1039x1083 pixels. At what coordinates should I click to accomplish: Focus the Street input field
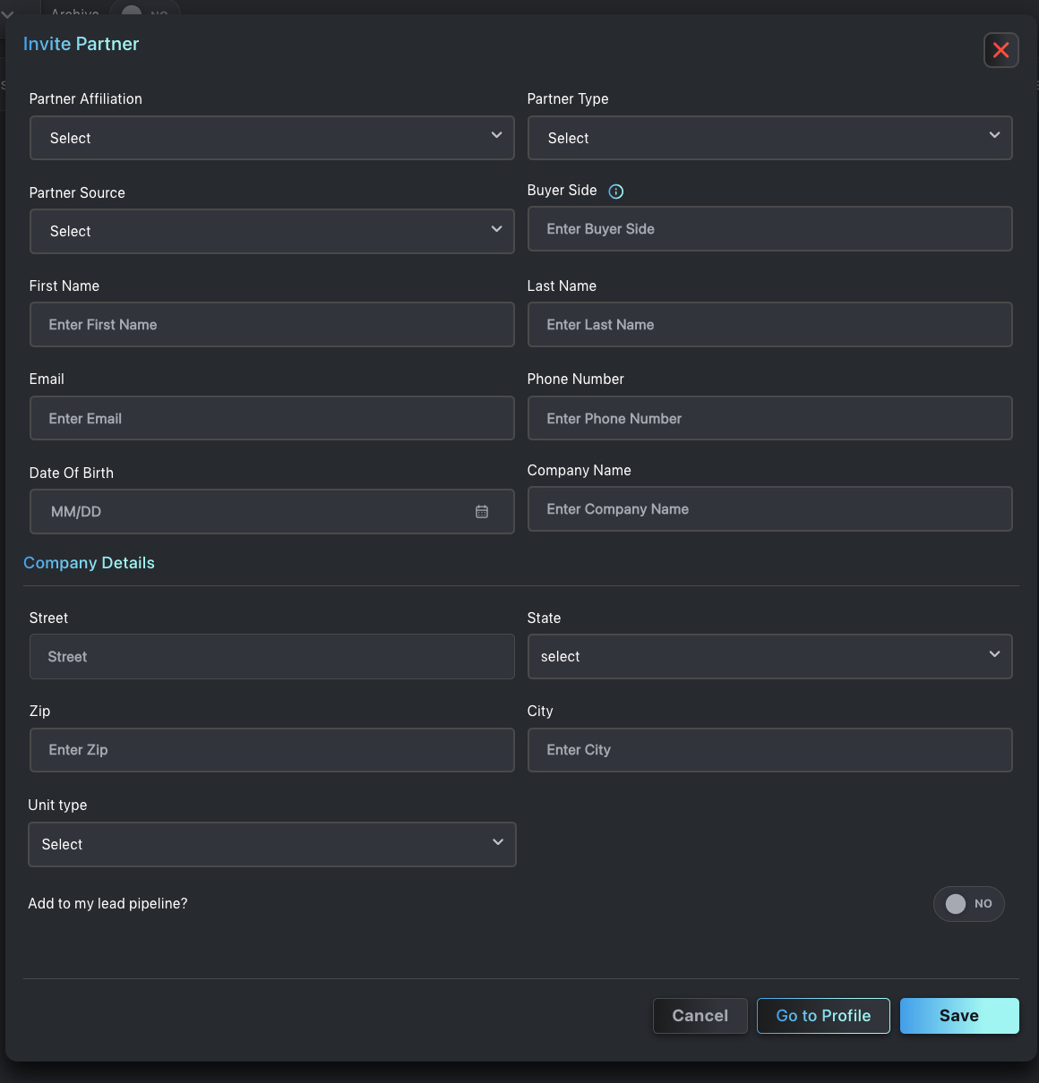[272, 656]
